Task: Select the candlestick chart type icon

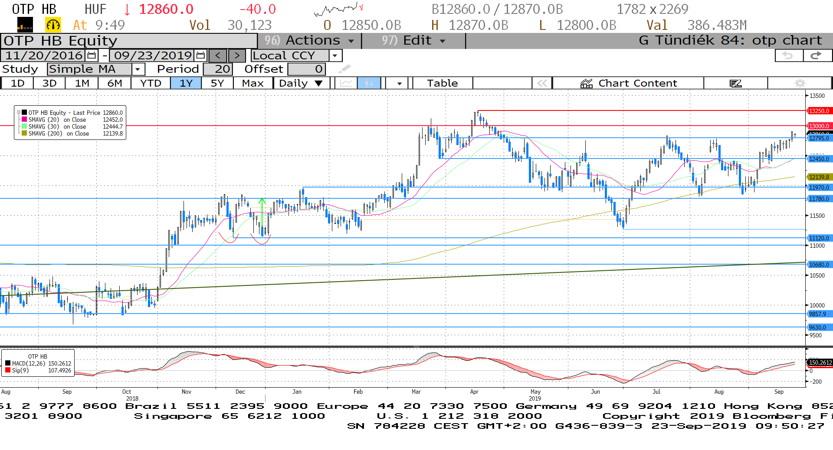Action: (x=369, y=83)
